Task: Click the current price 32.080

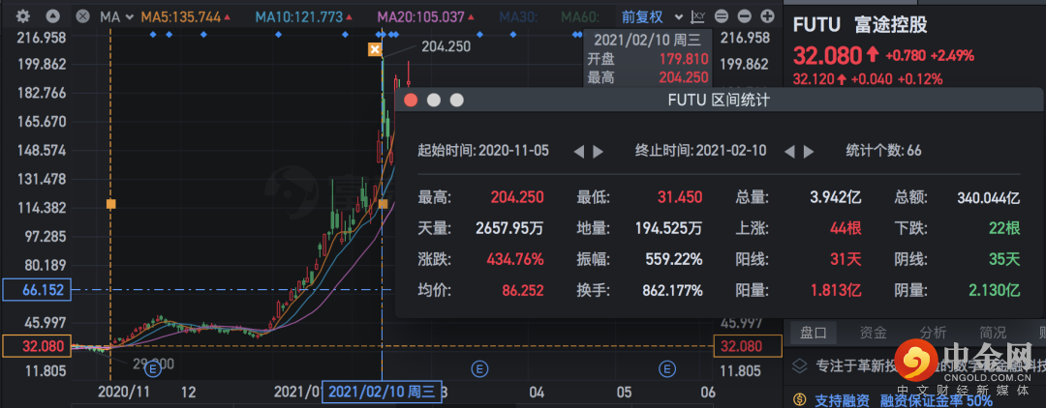Action: pyautogui.click(x=828, y=54)
